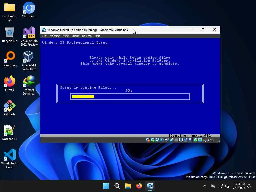Click the VirtualBox window resize grip

[x=218, y=141]
